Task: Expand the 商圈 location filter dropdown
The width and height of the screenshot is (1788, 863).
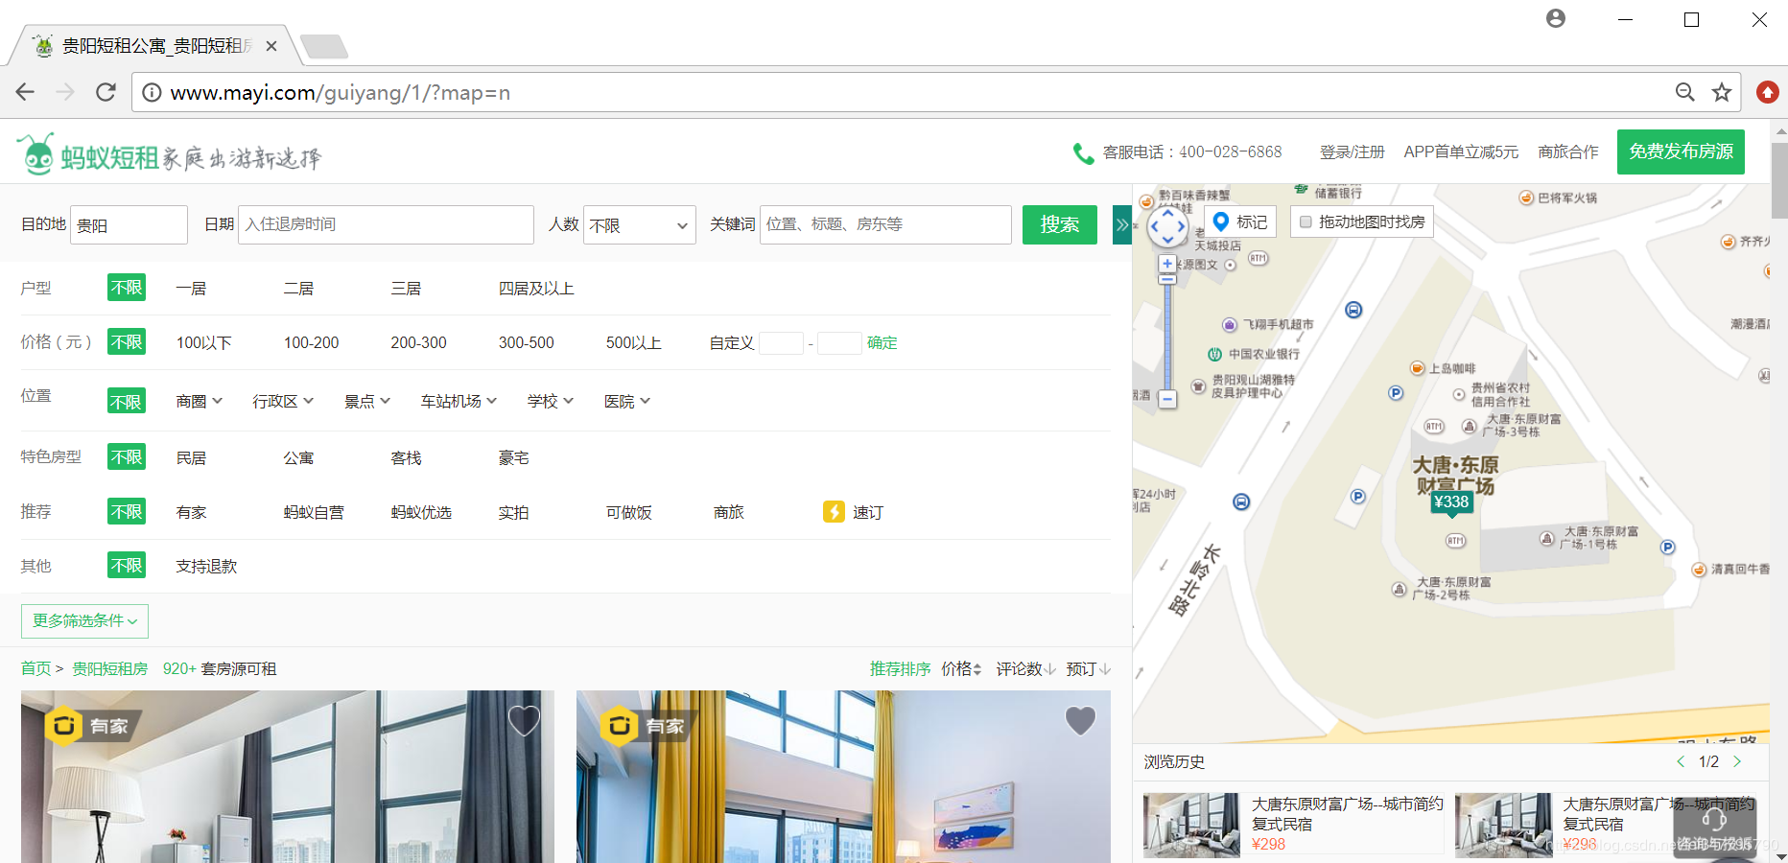Action: (199, 401)
